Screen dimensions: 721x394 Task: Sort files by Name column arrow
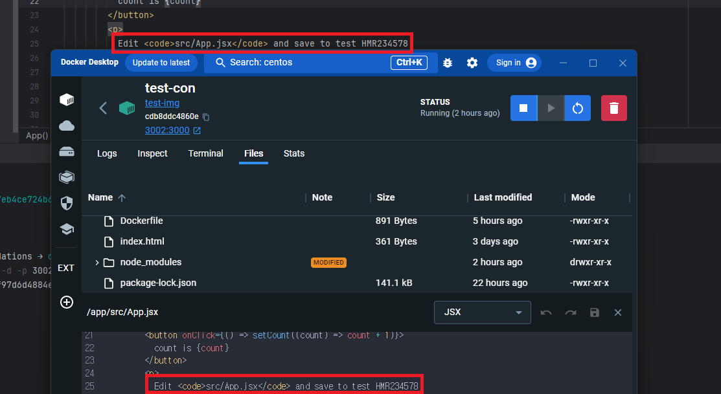tap(122, 198)
